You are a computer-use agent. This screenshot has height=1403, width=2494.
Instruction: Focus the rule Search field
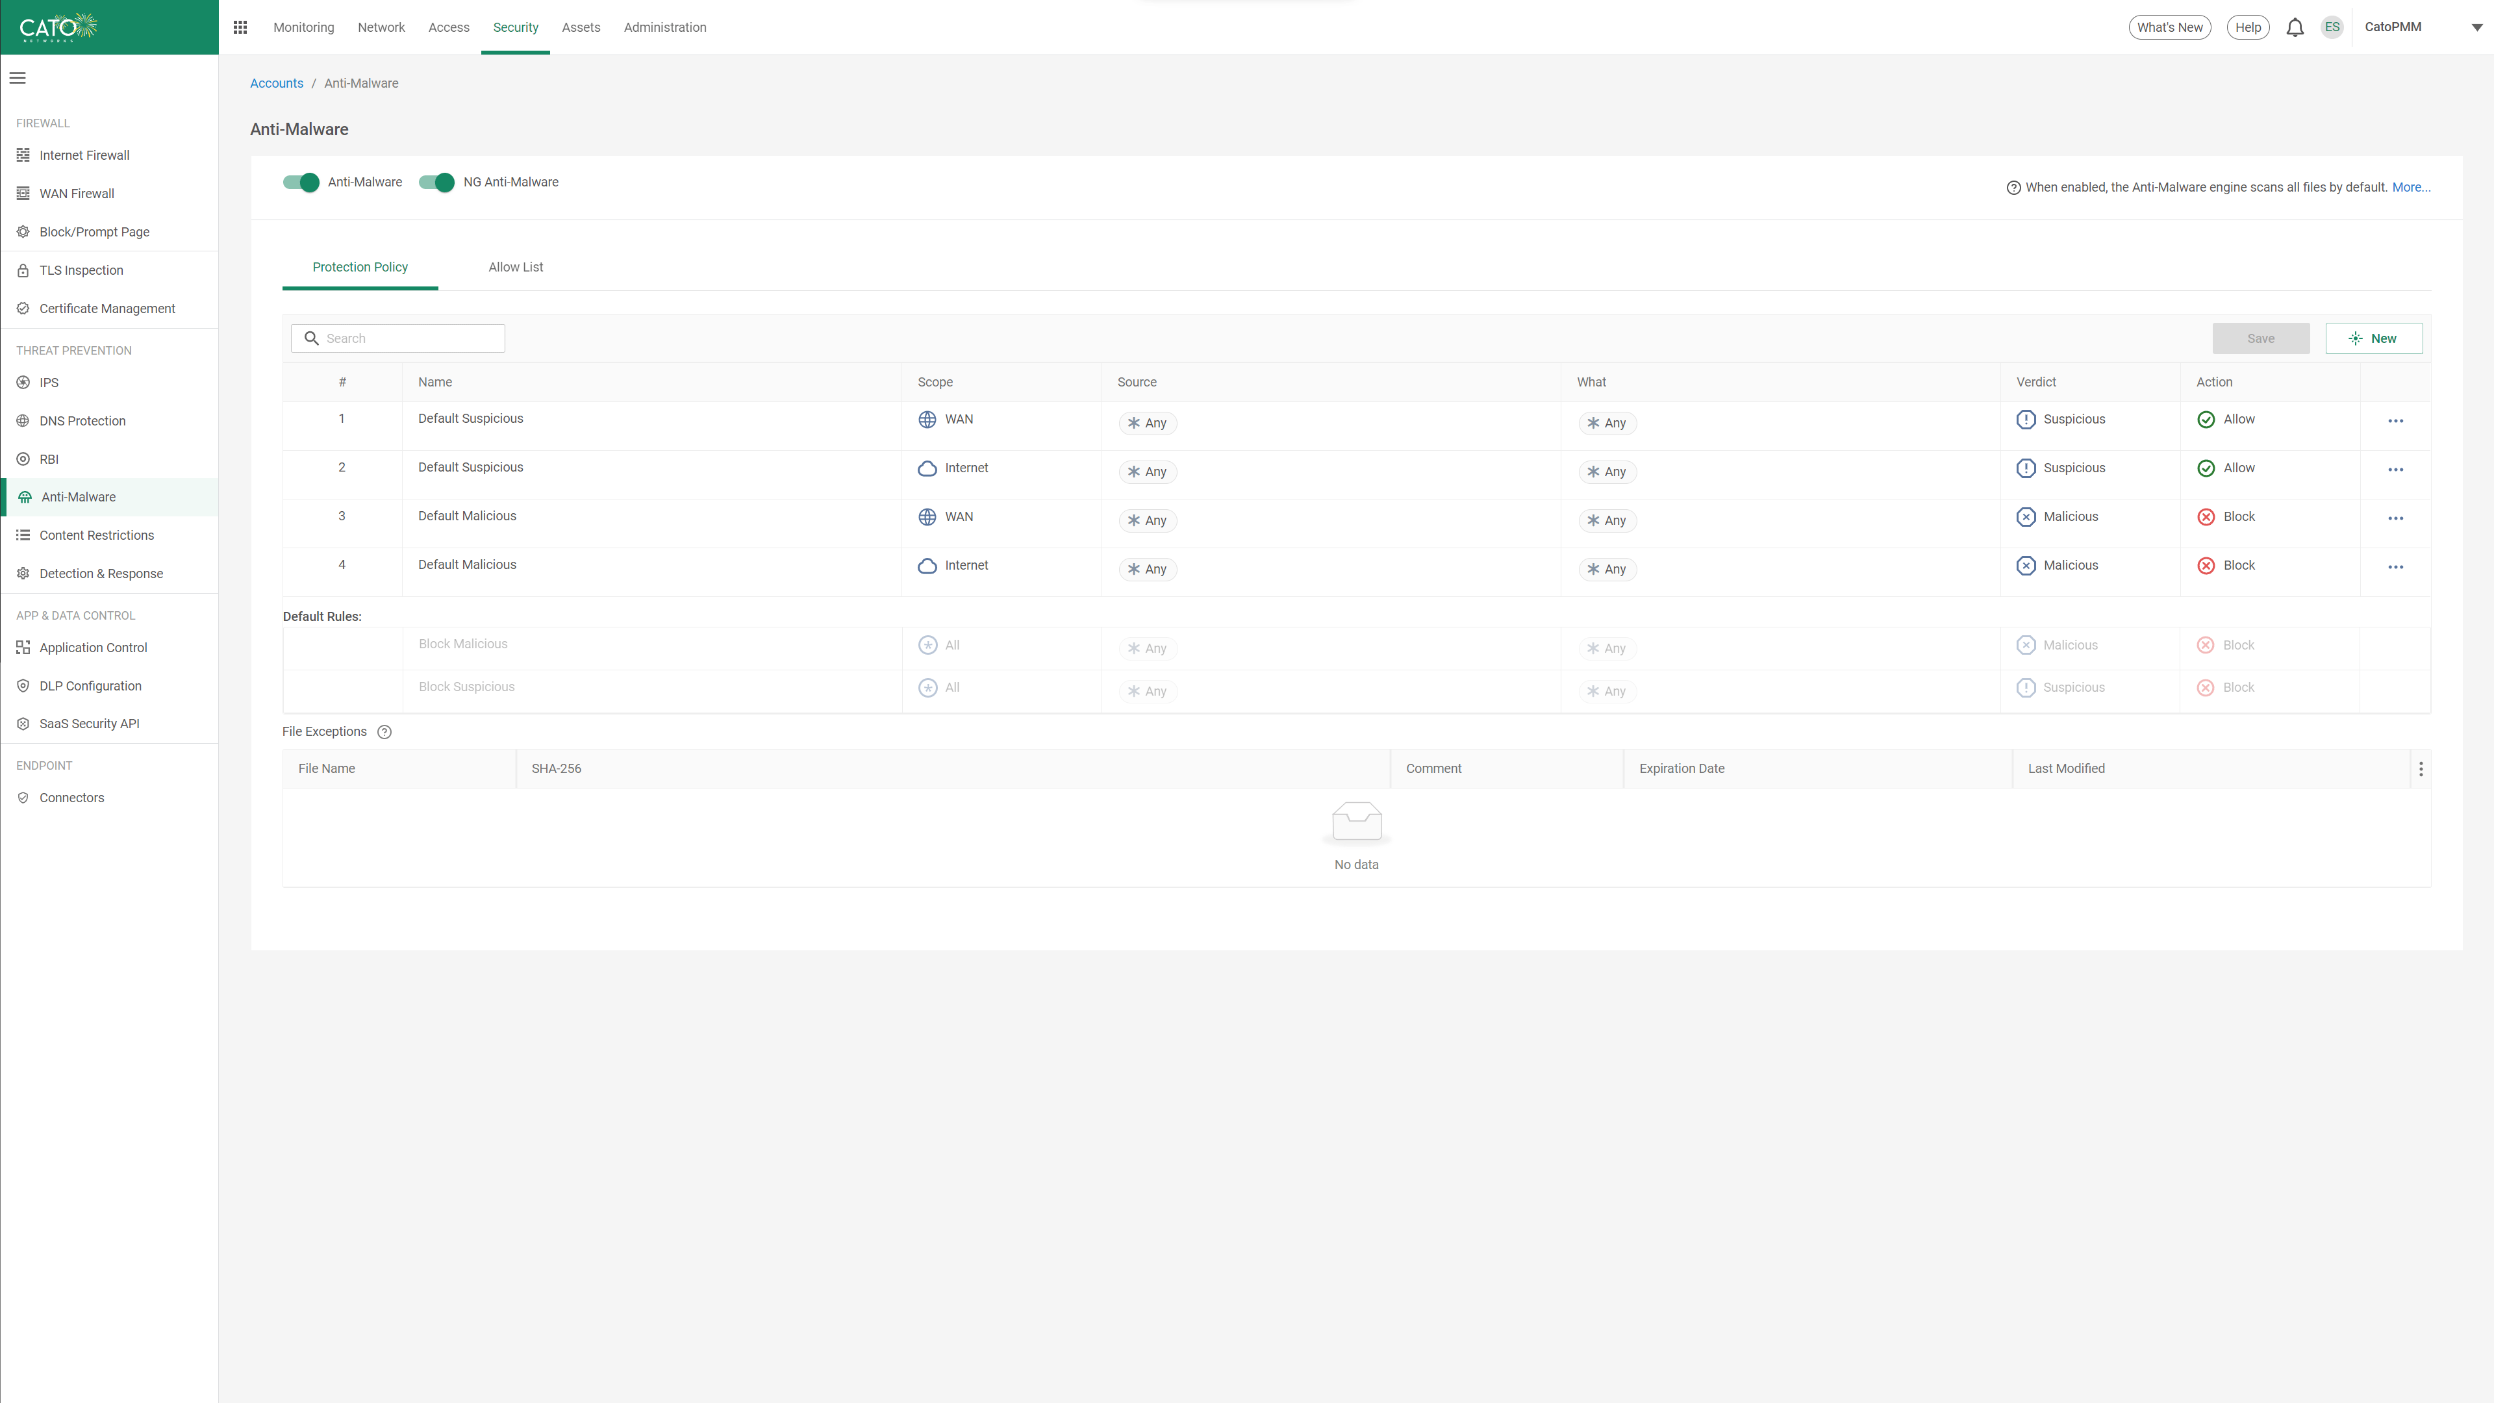398,338
